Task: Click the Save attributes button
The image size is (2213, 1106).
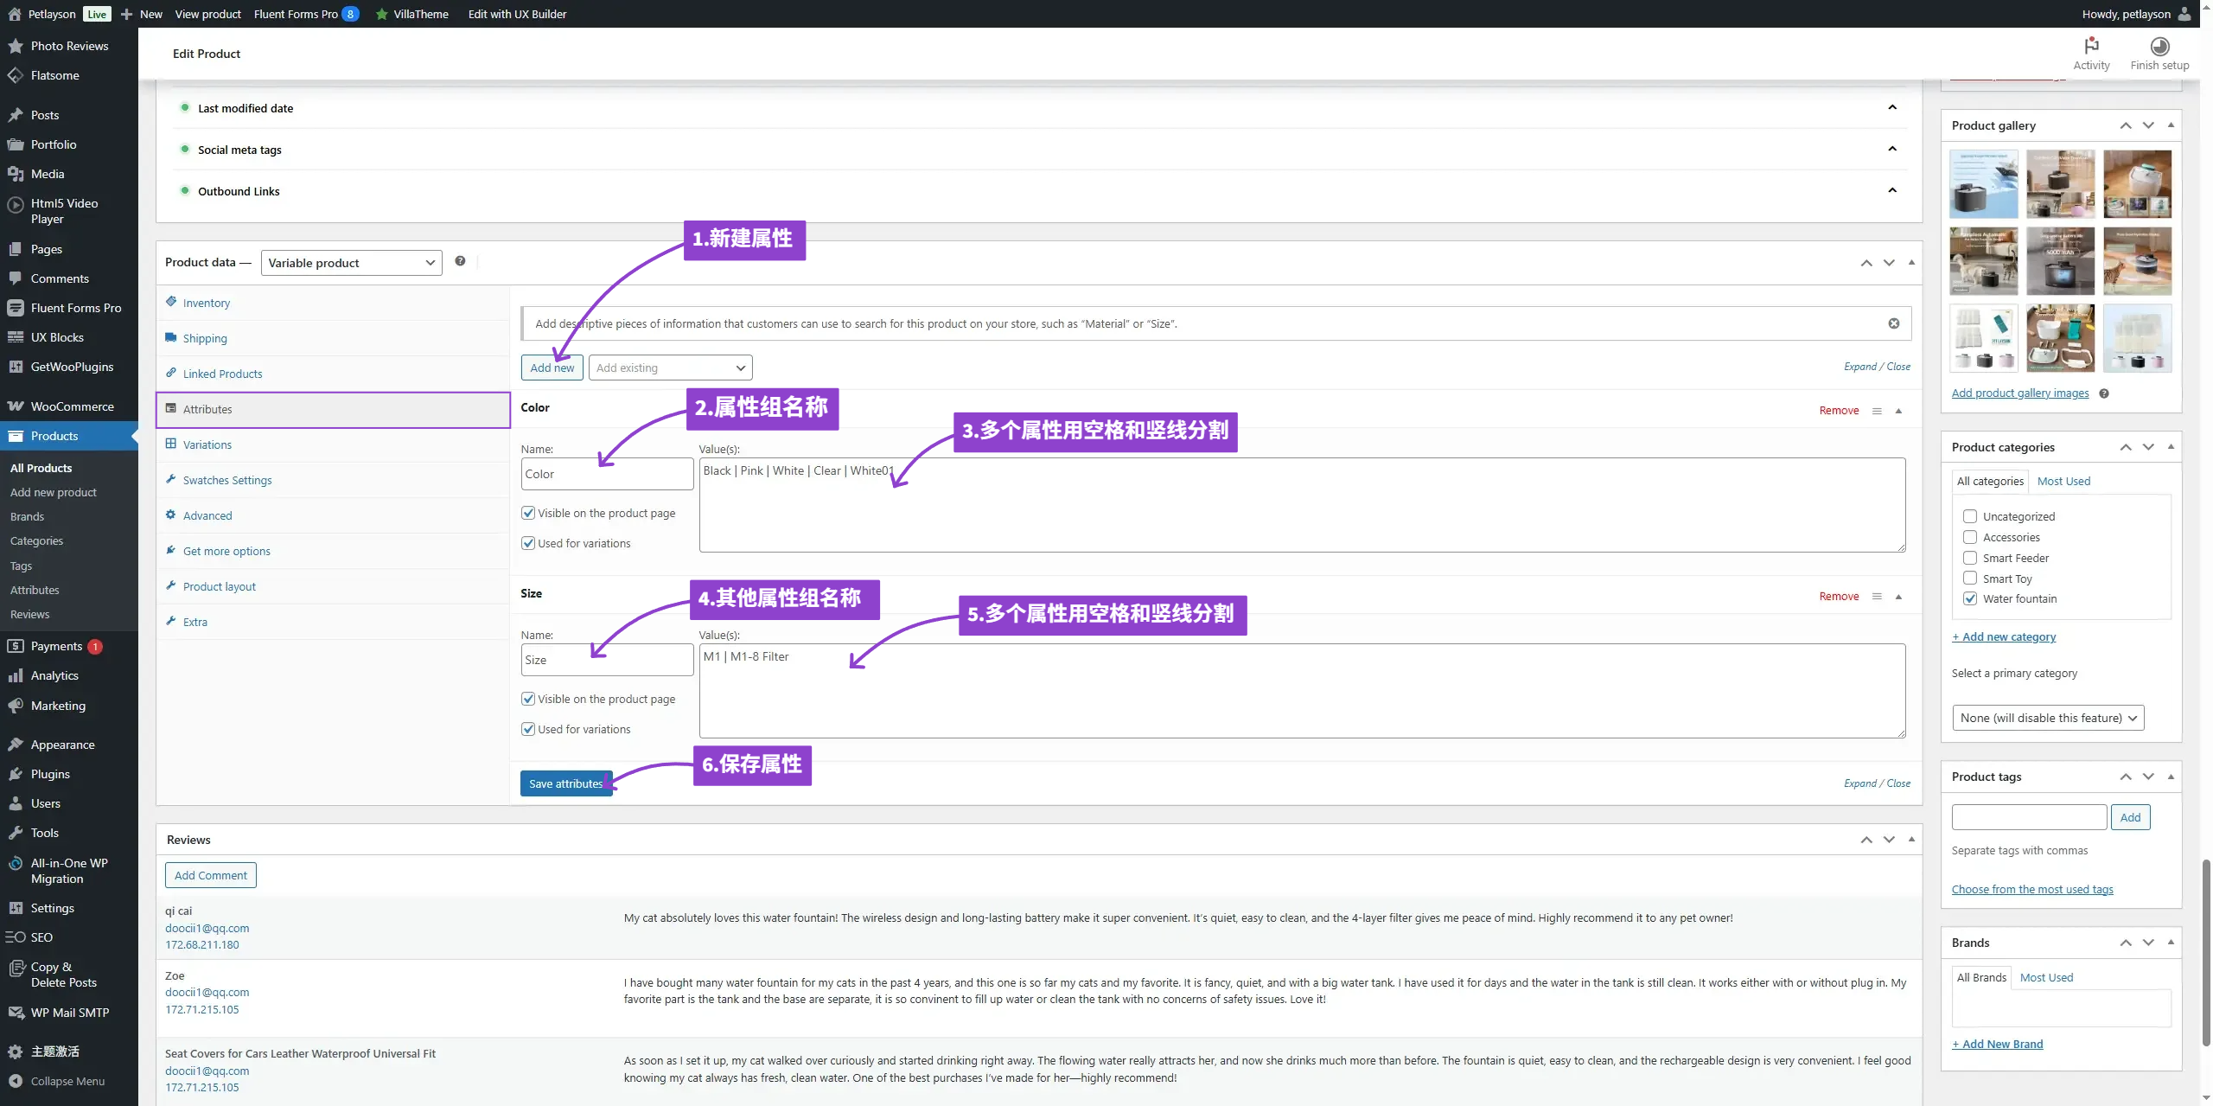Action: point(565,784)
